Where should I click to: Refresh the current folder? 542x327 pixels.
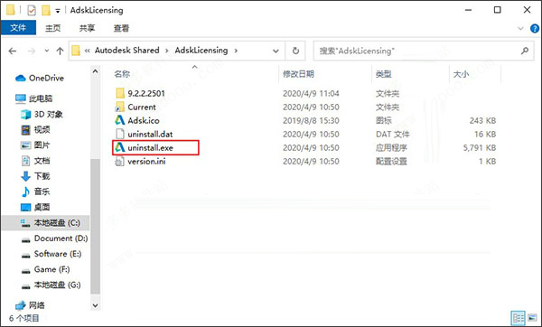pyautogui.click(x=295, y=51)
